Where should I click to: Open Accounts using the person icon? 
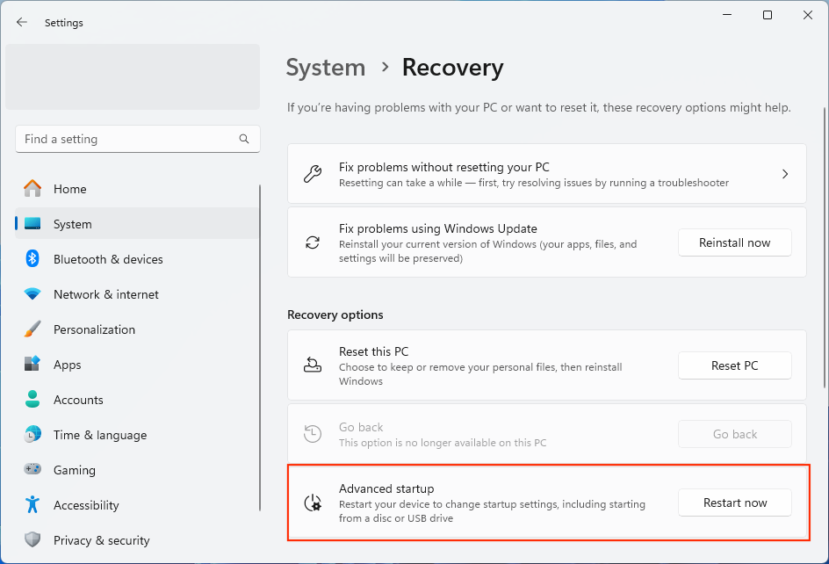click(x=32, y=400)
